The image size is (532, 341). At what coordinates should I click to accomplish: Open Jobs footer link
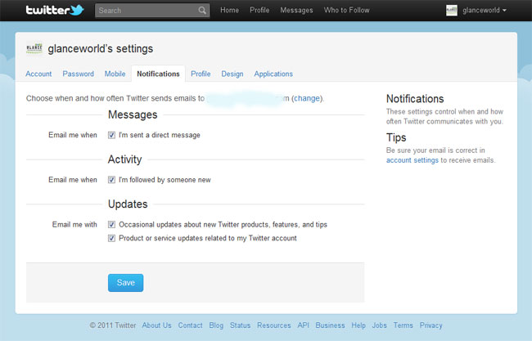[x=379, y=325]
